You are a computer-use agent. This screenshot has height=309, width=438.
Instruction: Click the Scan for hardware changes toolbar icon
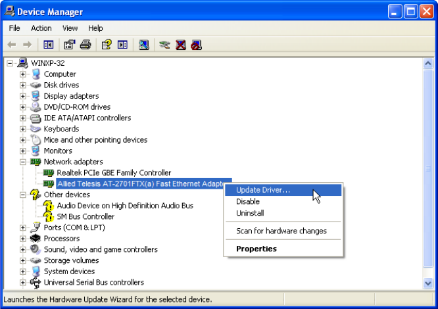tap(144, 45)
